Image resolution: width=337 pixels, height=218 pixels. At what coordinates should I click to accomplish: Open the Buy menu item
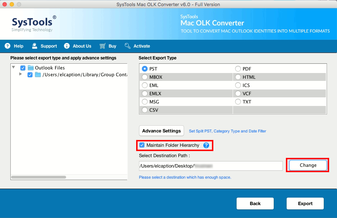pyautogui.click(x=112, y=46)
